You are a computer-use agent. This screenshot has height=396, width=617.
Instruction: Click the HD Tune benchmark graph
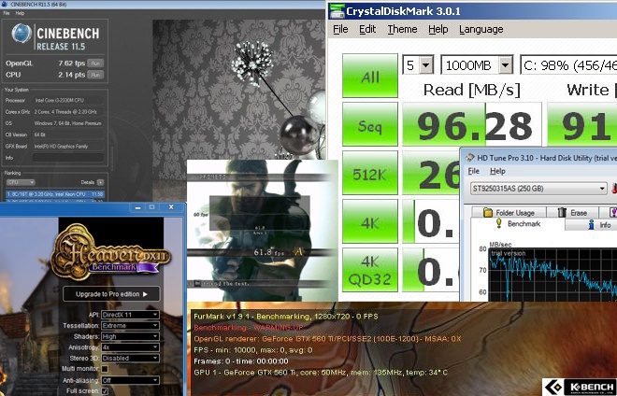coord(552,275)
